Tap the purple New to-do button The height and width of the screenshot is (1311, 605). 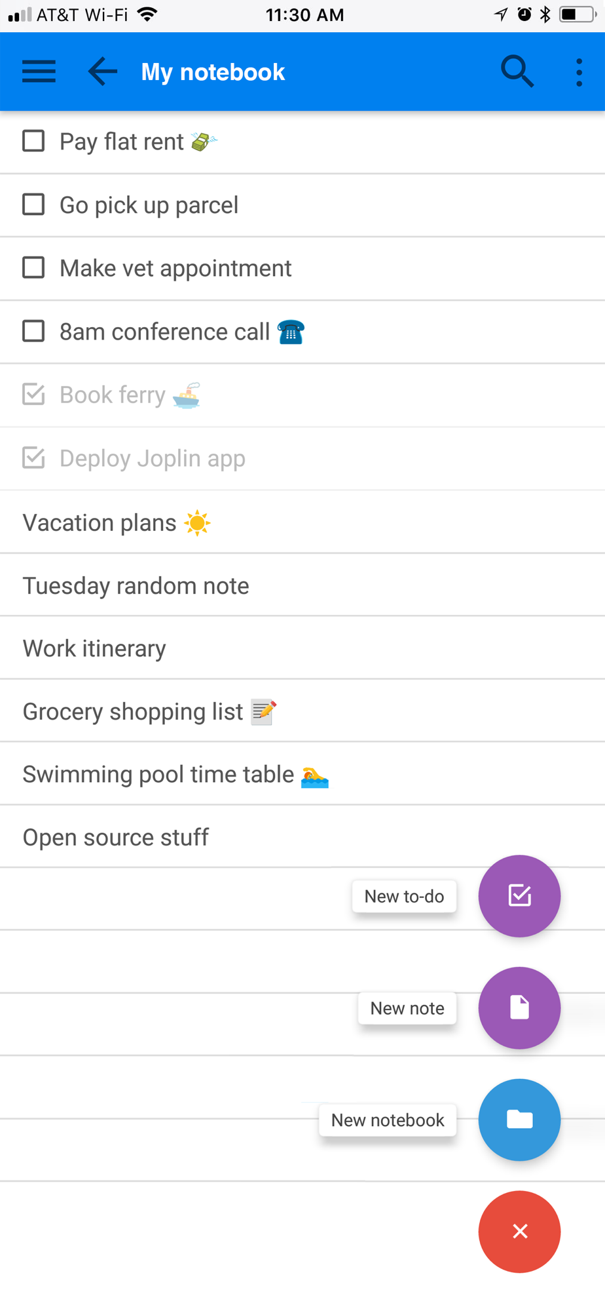coord(519,895)
